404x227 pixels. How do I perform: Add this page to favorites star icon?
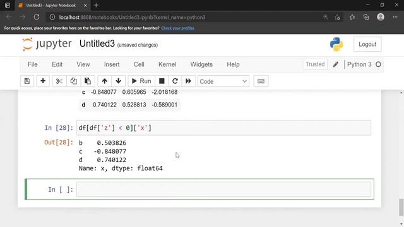point(337,17)
